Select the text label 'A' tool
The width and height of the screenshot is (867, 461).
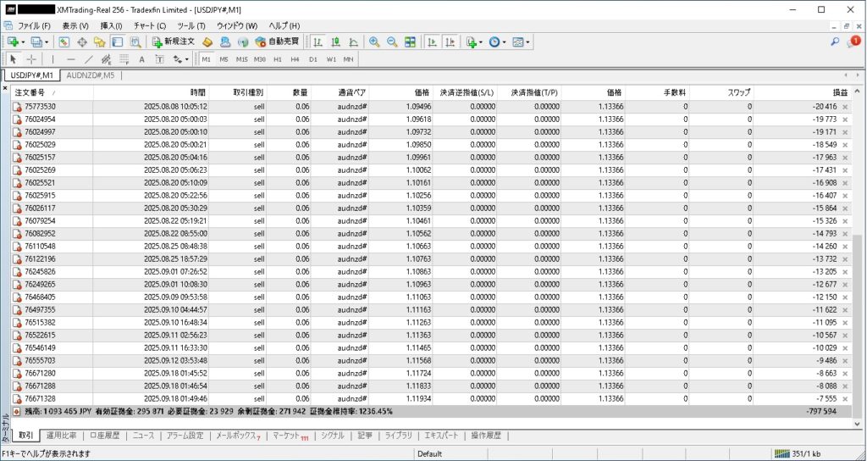click(x=141, y=59)
